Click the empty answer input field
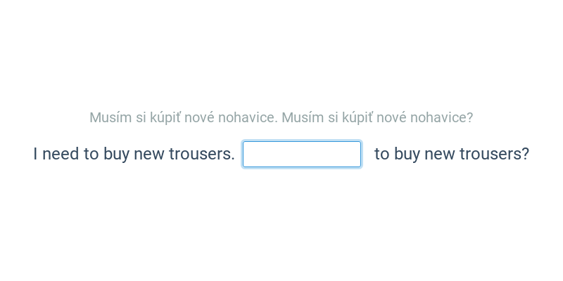Viewport: 563px width, 281px height. (x=301, y=154)
